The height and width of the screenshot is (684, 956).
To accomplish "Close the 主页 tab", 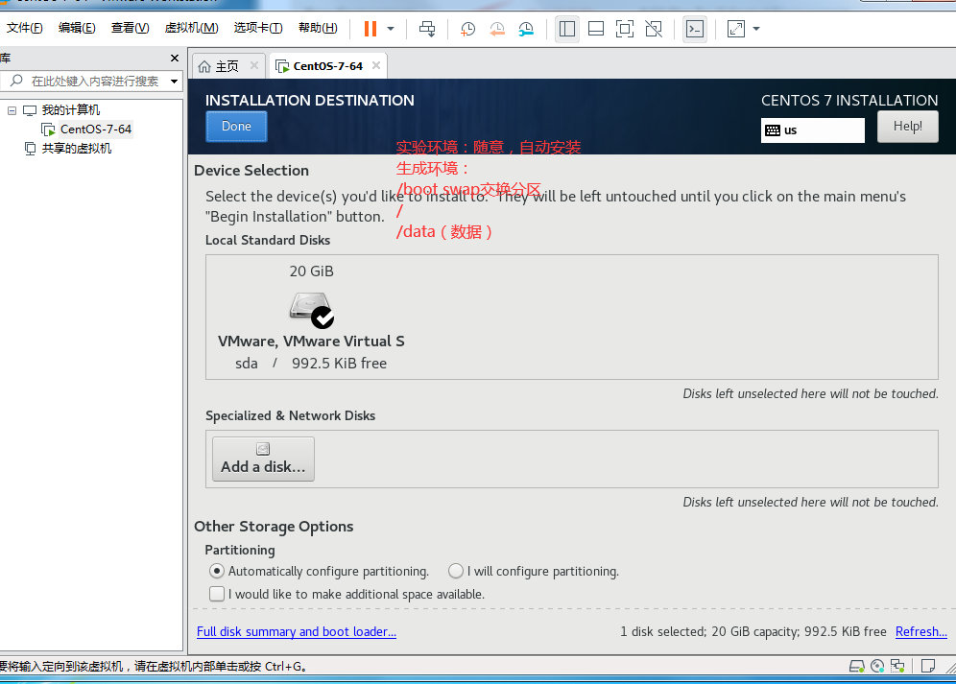I will pyautogui.click(x=254, y=65).
